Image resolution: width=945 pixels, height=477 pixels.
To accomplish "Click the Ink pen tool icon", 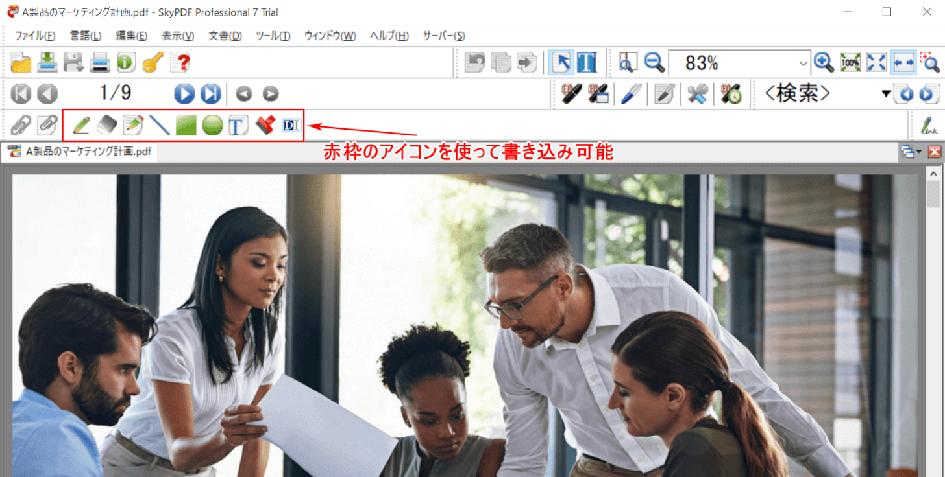I will click(929, 125).
